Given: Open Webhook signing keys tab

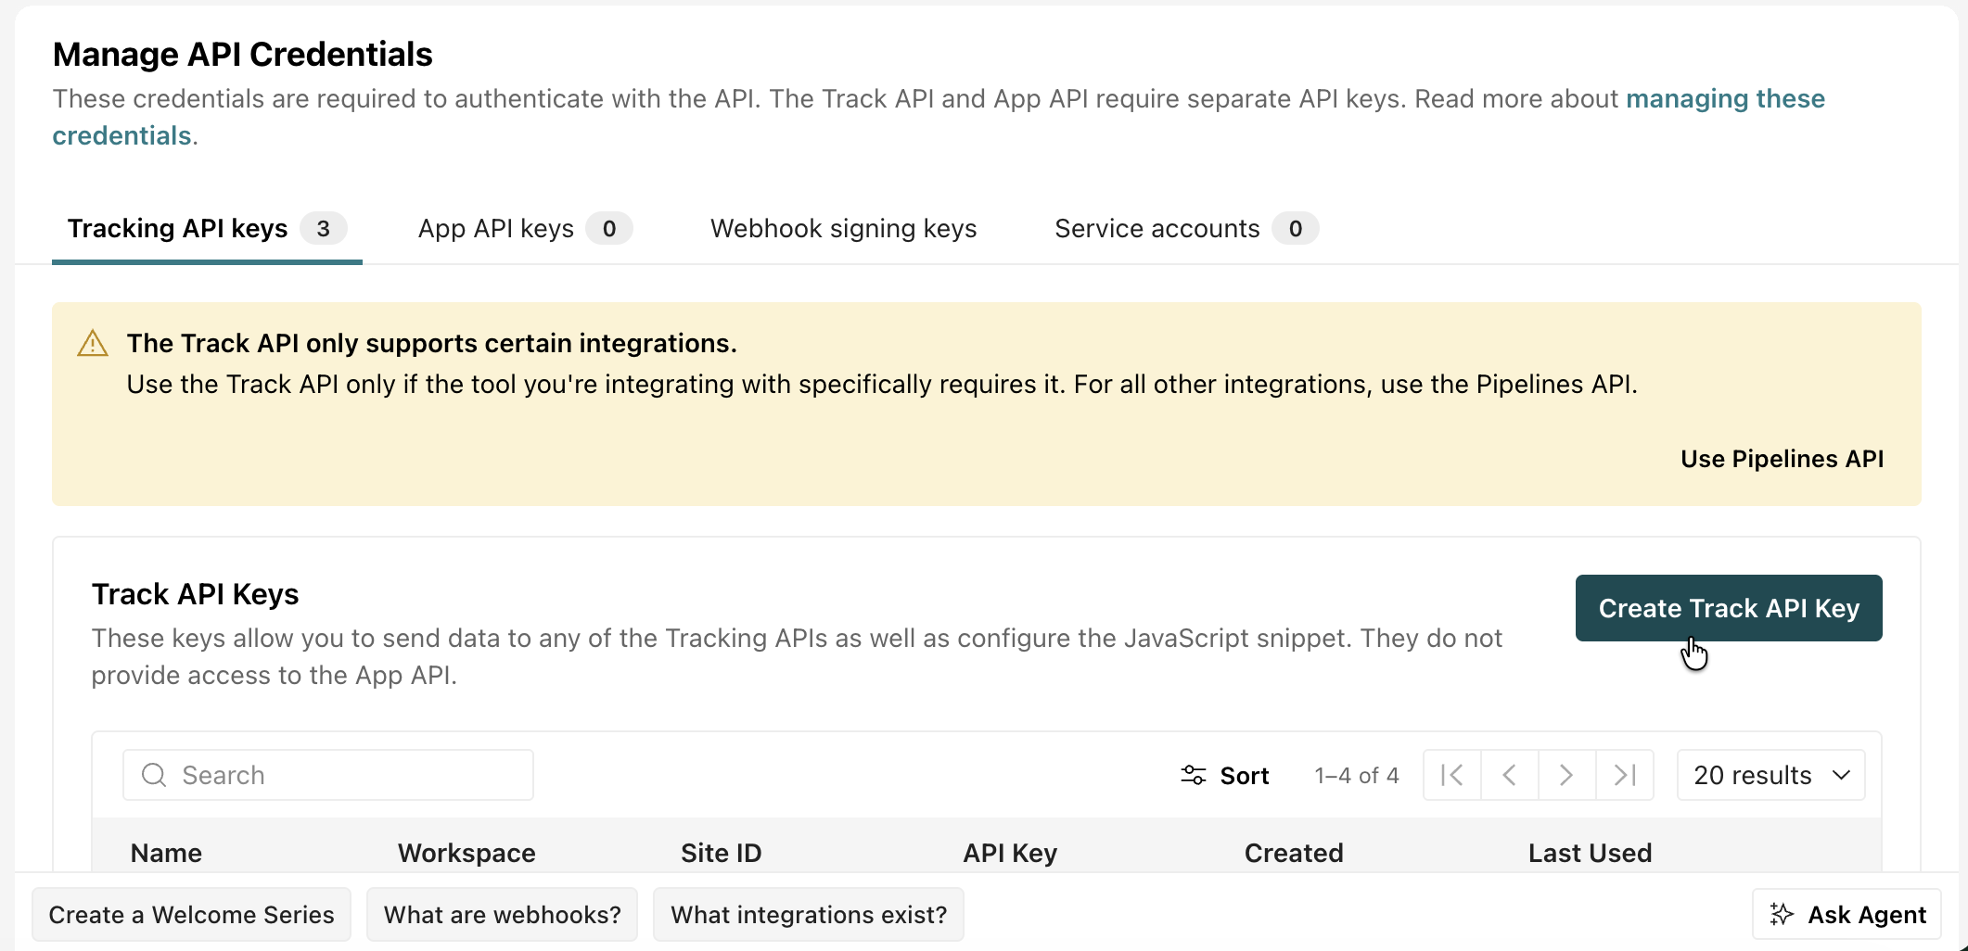Looking at the screenshot, I should tap(843, 229).
